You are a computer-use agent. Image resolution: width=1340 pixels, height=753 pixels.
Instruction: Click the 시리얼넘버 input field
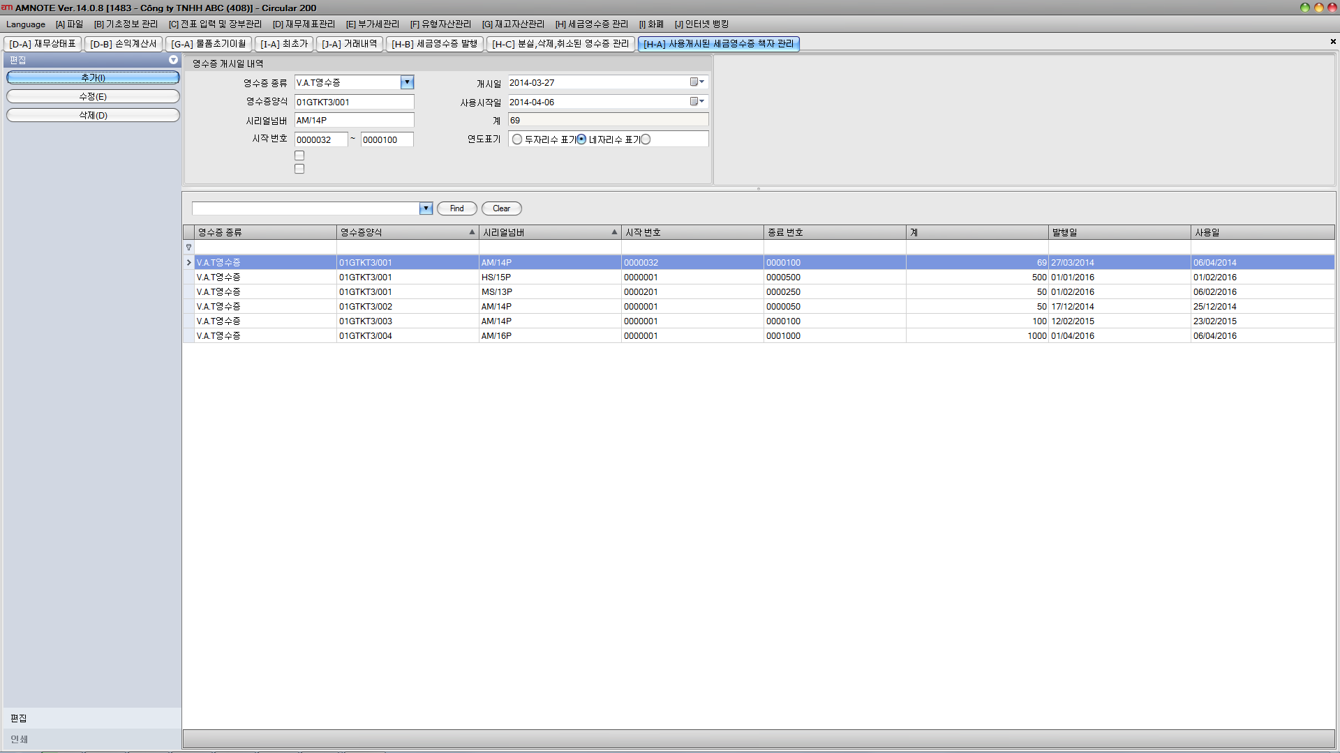click(x=354, y=121)
